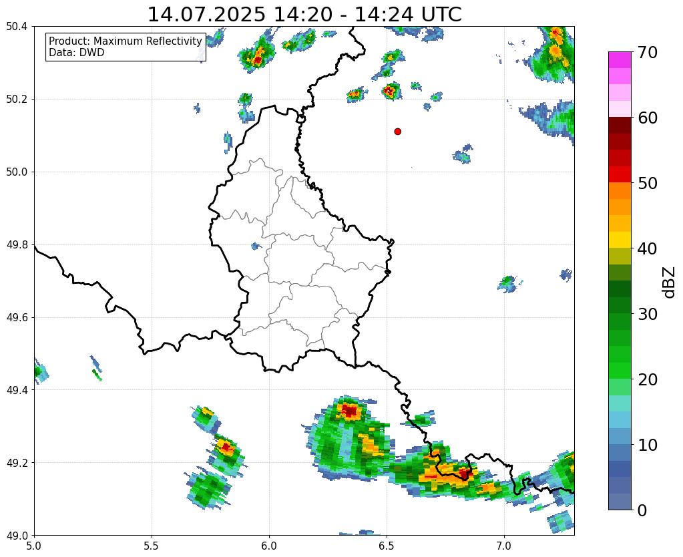
Task: Click the colorbar tick label '70'
Action: tap(648, 52)
